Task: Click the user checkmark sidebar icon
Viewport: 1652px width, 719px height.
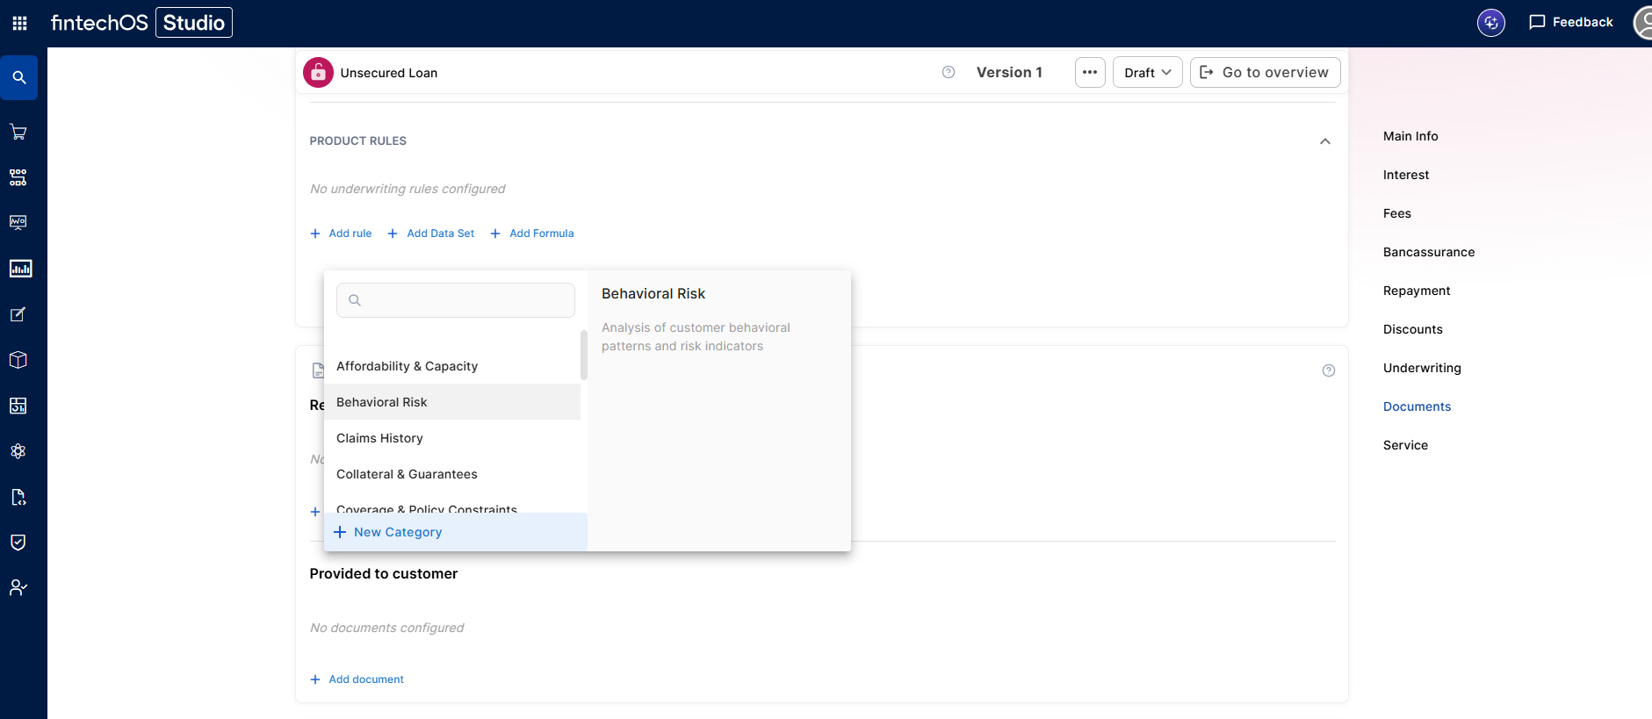Action: click(18, 588)
